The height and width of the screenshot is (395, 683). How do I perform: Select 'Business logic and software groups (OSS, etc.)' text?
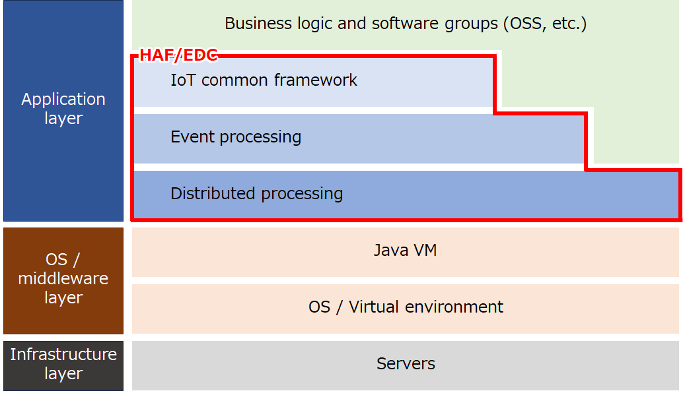(406, 24)
